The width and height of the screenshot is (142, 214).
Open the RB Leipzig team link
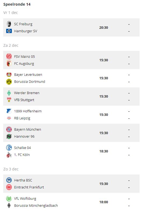click(22, 118)
